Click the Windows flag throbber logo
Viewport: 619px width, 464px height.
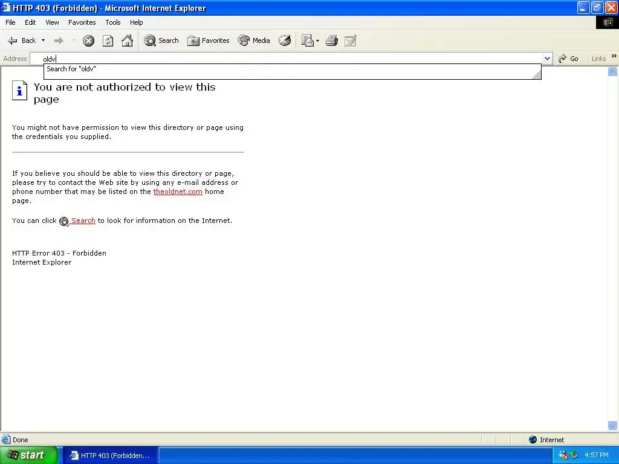coord(607,22)
